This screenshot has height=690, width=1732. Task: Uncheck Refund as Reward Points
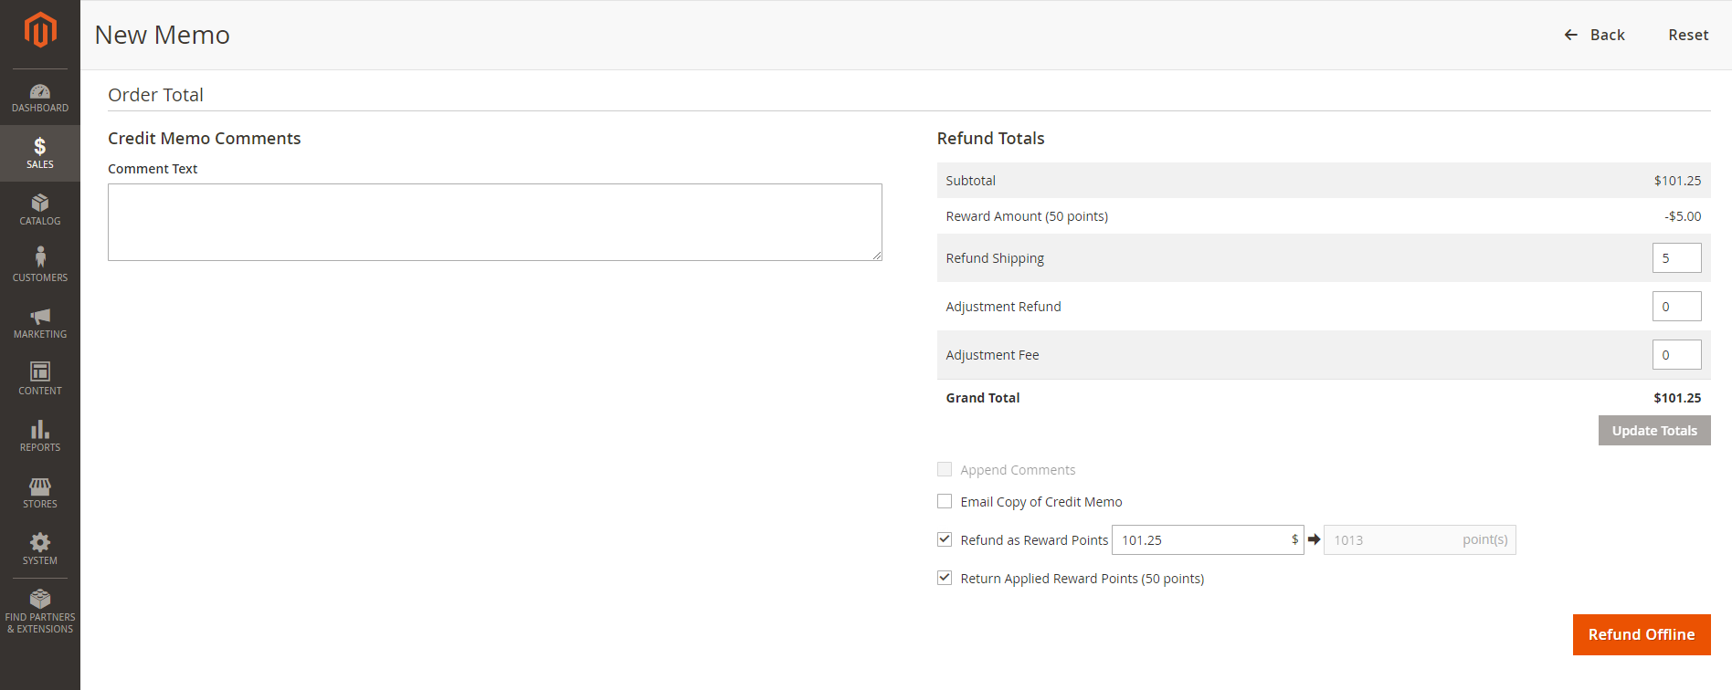click(x=945, y=539)
